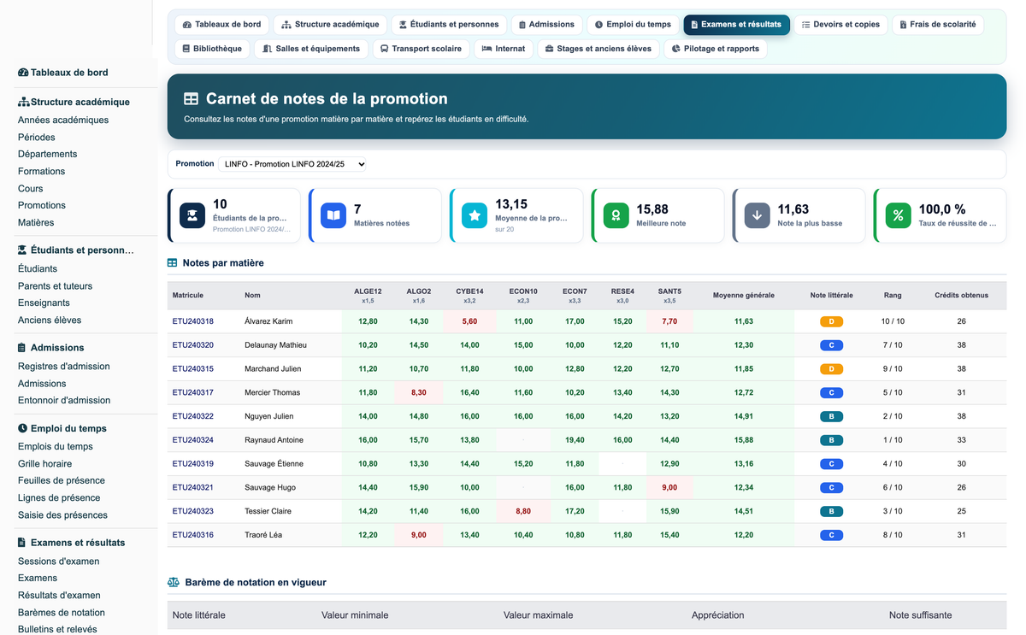Open the Salles et équipements tab

311,49
